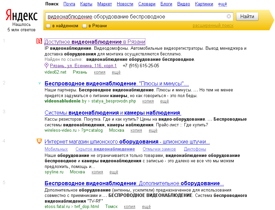Clear the search query using the x icon
Image resolution: width=275 pixels, height=210 pixels.
[x=229, y=16]
